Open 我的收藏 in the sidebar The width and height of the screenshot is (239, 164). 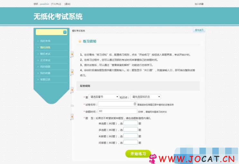click(x=45, y=73)
